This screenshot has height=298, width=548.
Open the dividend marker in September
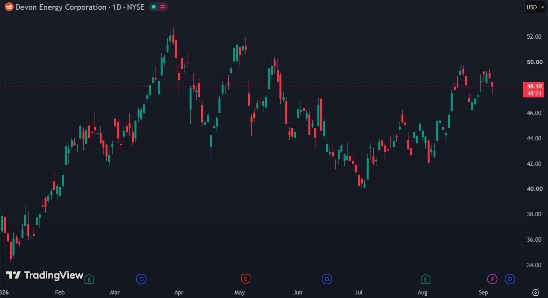pos(510,279)
